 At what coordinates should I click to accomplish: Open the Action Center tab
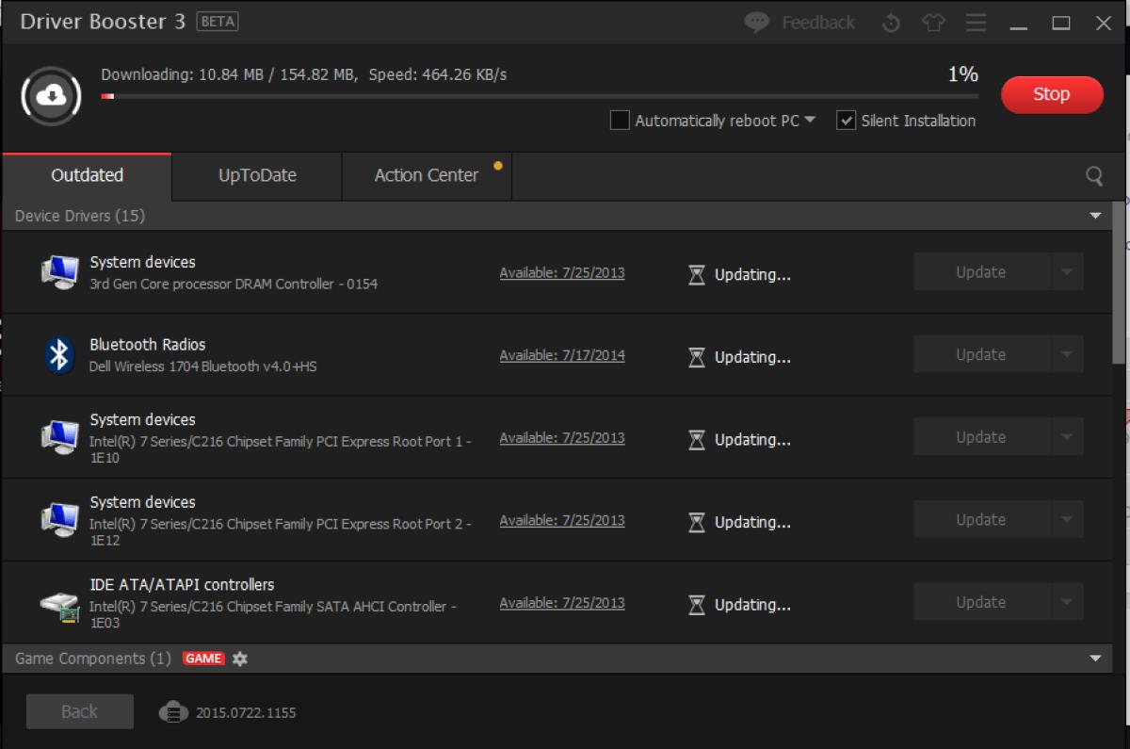point(426,175)
